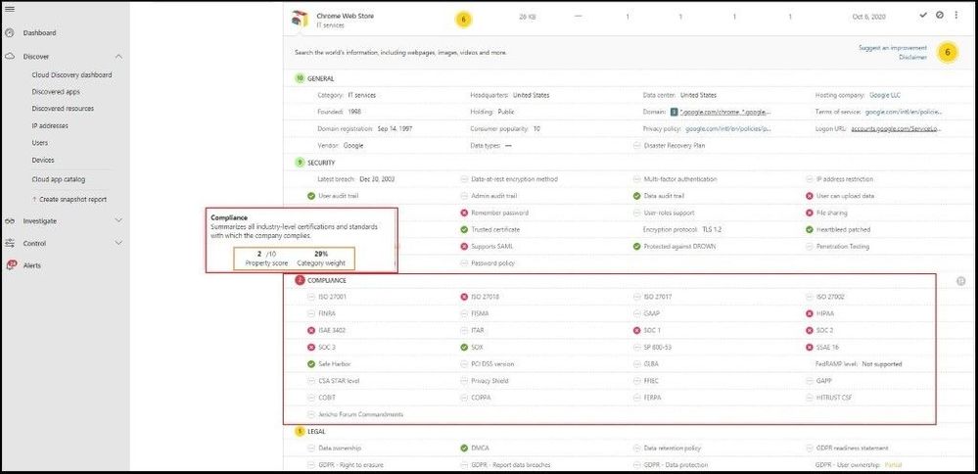Open the Privacy policy link
The image size is (978, 474).
(x=729, y=129)
